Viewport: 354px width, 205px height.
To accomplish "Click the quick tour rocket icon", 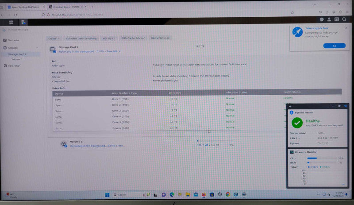I will (297, 32).
